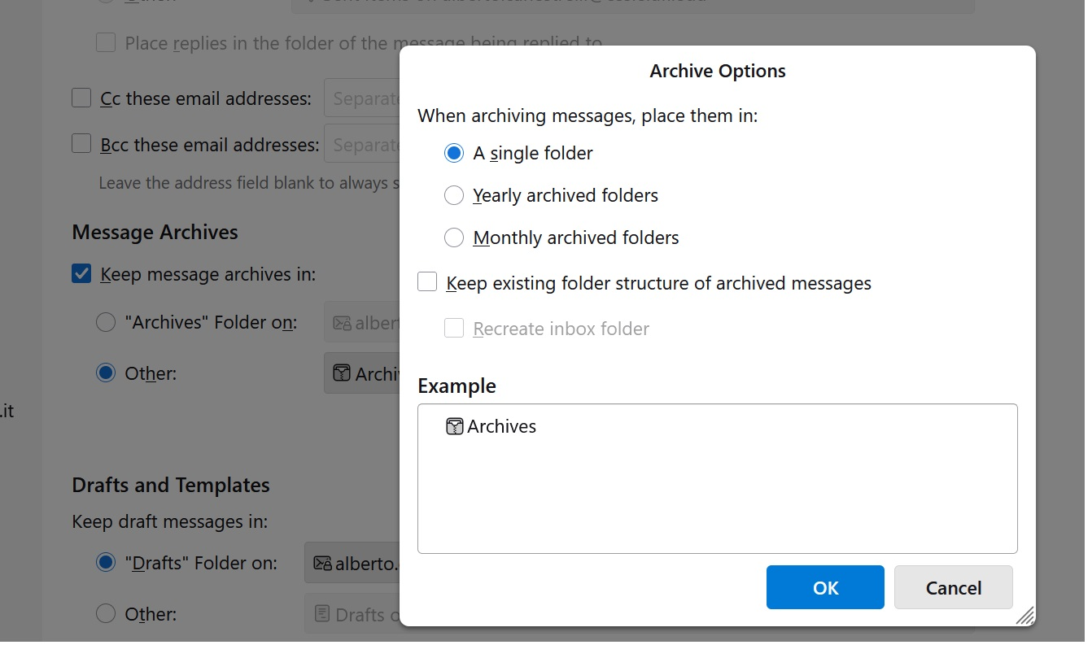Image resolution: width=1092 pixels, height=658 pixels.
Task: Choose Yearly archived folders option
Action: coord(454,195)
